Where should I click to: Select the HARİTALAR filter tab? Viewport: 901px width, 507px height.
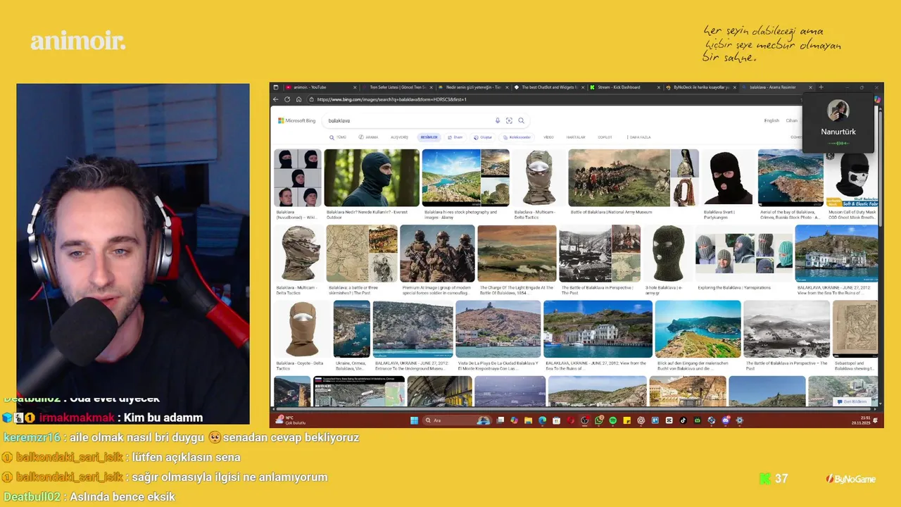576,137
